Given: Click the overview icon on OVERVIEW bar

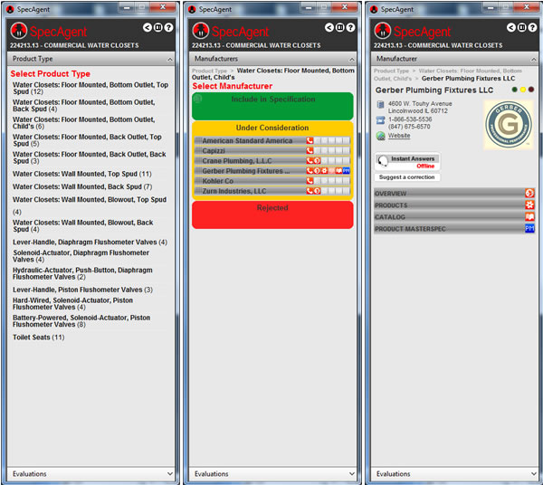Looking at the screenshot, I should (x=529, y=193).
